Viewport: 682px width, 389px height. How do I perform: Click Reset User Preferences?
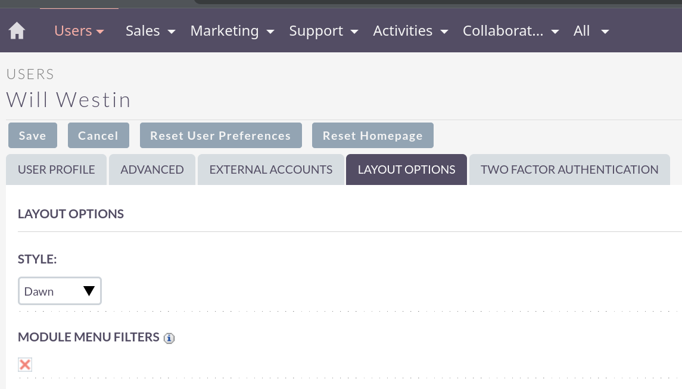point(220,136)
